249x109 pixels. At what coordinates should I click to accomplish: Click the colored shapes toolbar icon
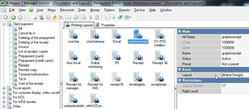120,17
